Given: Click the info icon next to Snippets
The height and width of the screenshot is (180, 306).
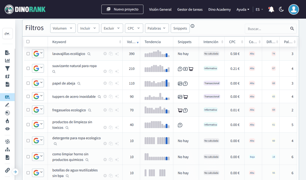Looking at the screenshot, I should (x=192, y=26).
